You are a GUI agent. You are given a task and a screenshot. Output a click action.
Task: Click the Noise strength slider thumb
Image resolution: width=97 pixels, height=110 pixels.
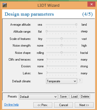click(x=62, y=45)
